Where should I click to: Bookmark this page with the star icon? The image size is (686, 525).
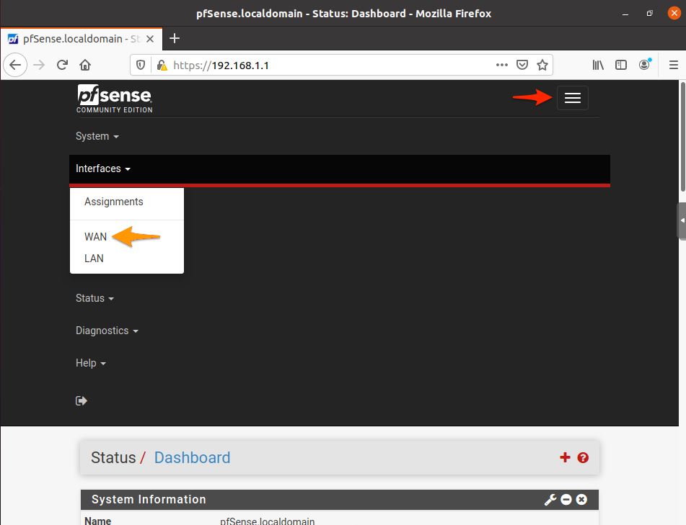[x=542, y=64]
